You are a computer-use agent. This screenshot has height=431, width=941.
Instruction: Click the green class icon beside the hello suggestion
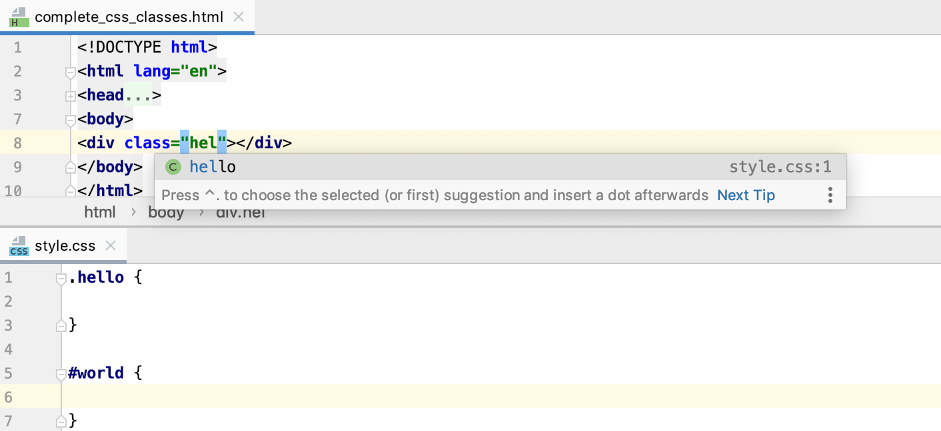click(173, 166)
